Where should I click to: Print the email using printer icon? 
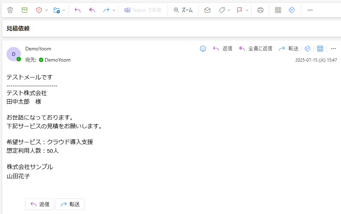tap(260, 10)
